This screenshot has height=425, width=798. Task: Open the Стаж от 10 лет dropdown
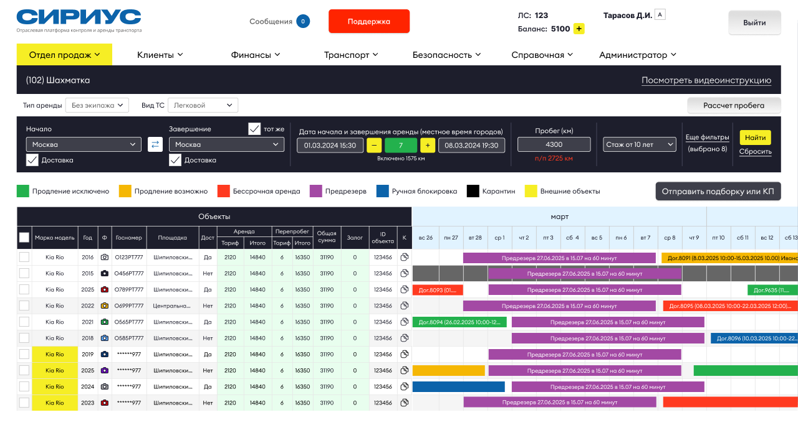(640, 144)
